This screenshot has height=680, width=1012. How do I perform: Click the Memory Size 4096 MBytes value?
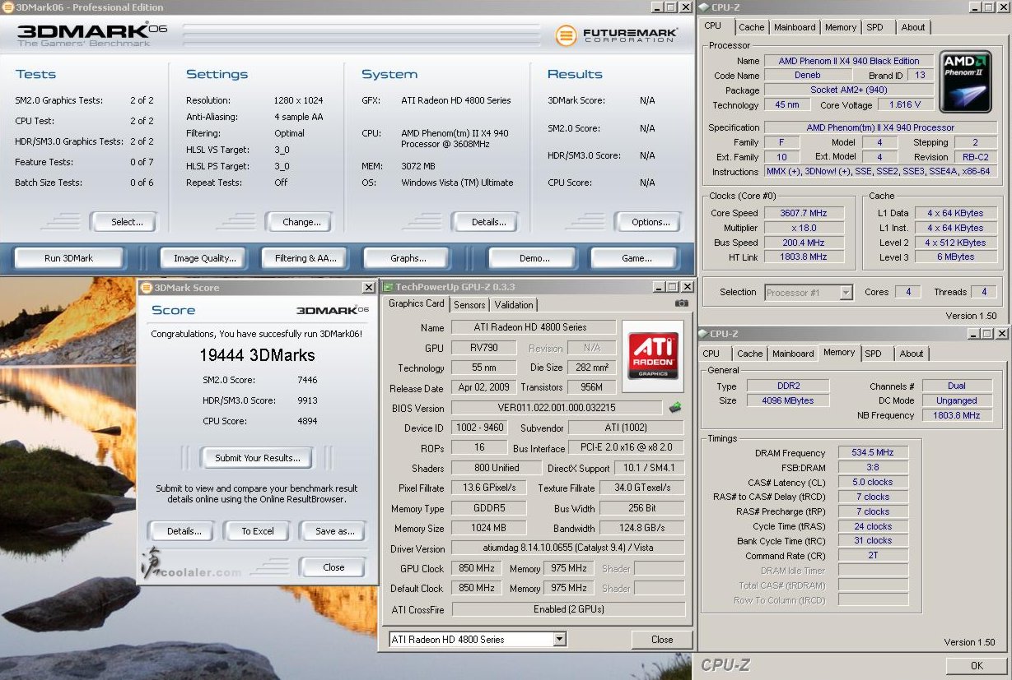click(788, 400)
